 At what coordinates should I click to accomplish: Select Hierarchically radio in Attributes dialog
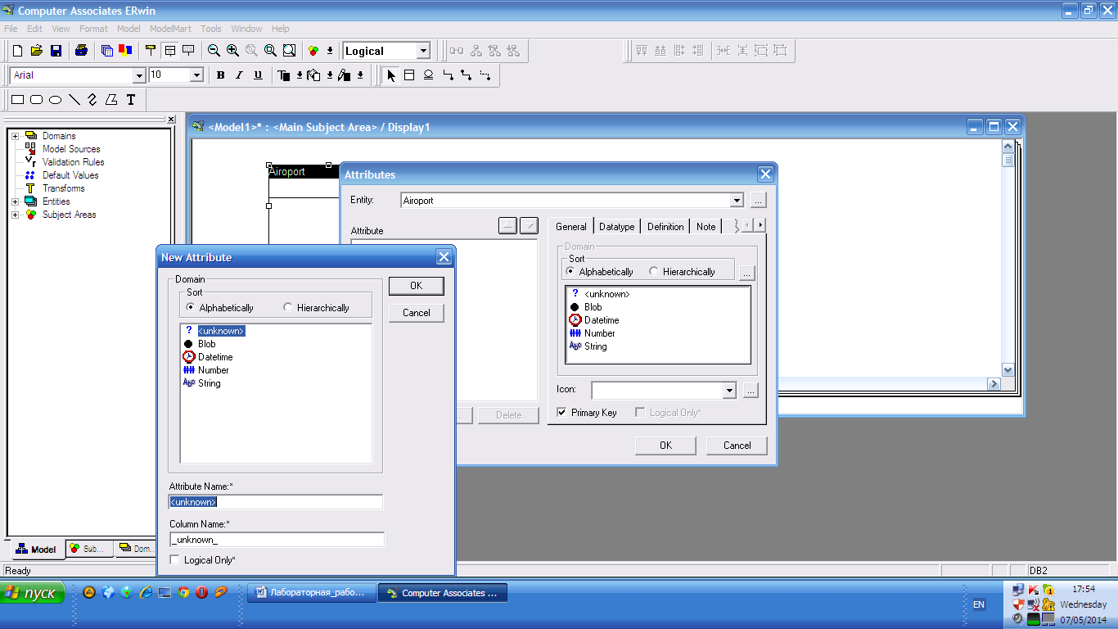[683, 272]
